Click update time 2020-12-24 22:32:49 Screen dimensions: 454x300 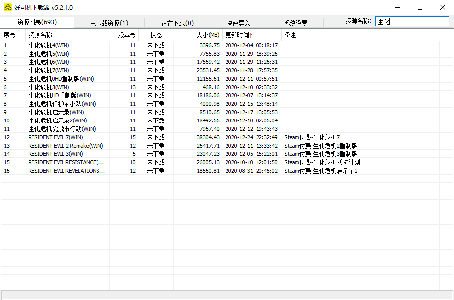pyautogui.click(x=251, y=137)
